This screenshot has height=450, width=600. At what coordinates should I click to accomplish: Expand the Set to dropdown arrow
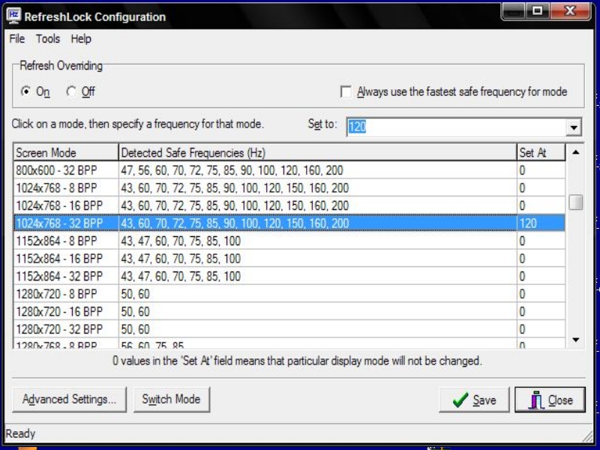point(574,127)
